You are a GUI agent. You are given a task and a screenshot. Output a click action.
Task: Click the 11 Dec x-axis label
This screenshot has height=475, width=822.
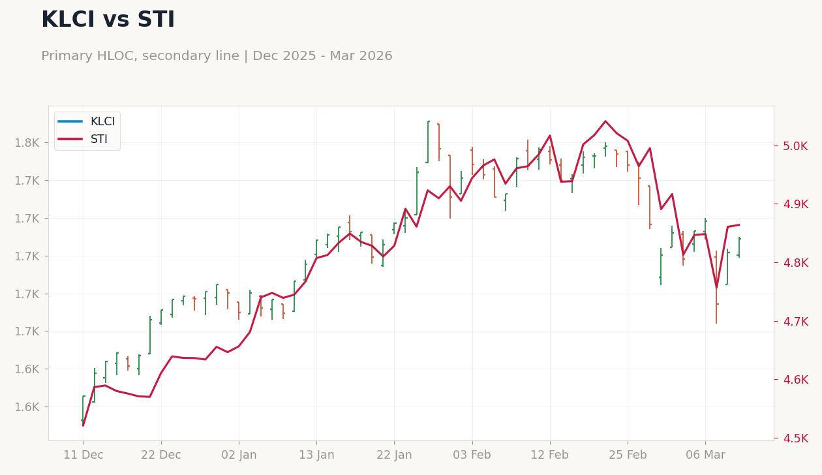click(x=83, y=455)
